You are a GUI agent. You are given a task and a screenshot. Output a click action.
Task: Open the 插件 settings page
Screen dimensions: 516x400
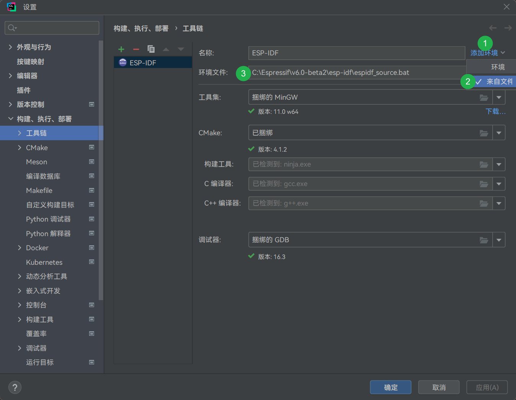coord(24,90)
